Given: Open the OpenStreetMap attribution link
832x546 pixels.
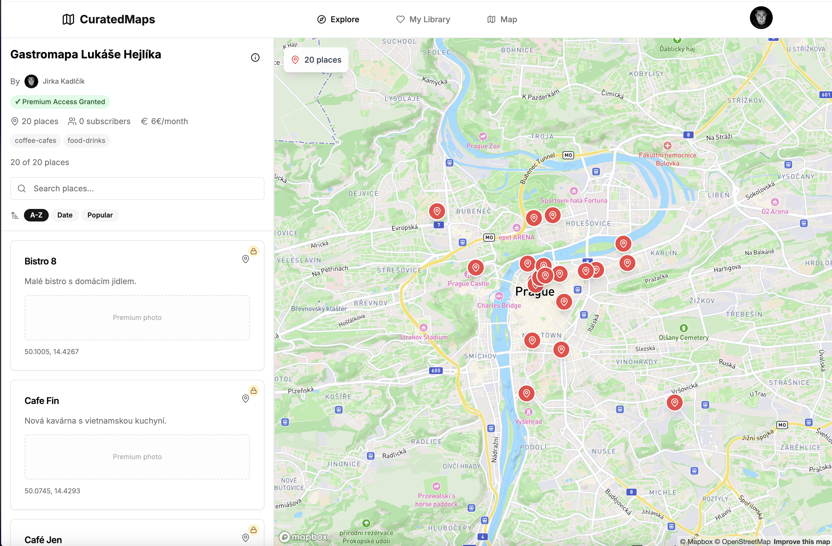Looking at the screenshot, I should 742,541.
